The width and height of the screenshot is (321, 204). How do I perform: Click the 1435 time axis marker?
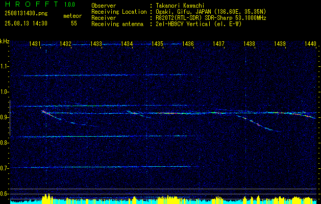click(x=157, y=44)
